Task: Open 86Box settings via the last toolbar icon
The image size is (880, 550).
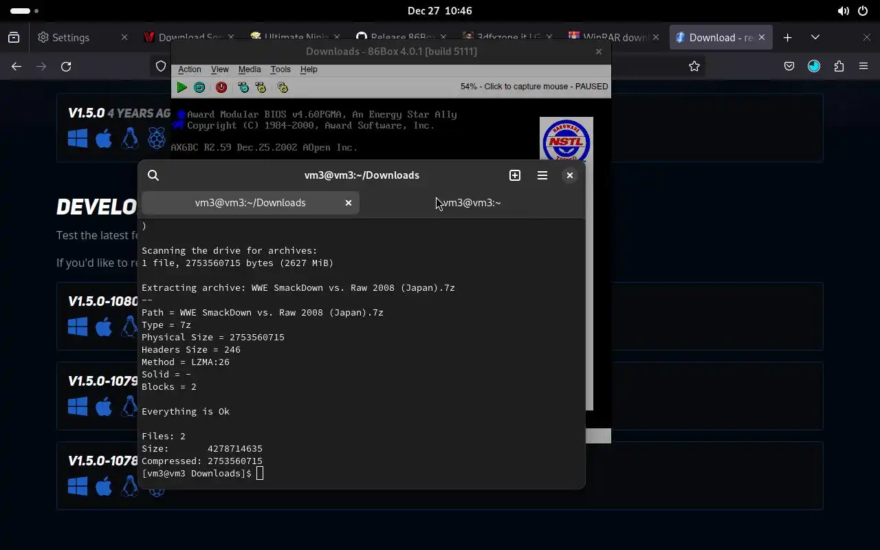Action: pos(283,87)
